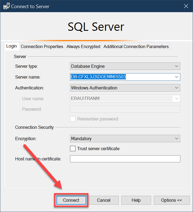Click the Host name in certificate field
The width and height of the screenshot is (193, 212).
(125, 159)
